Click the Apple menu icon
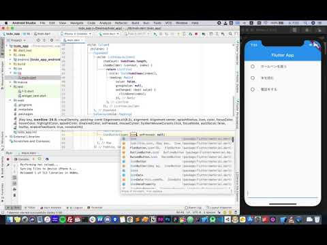 6,23
